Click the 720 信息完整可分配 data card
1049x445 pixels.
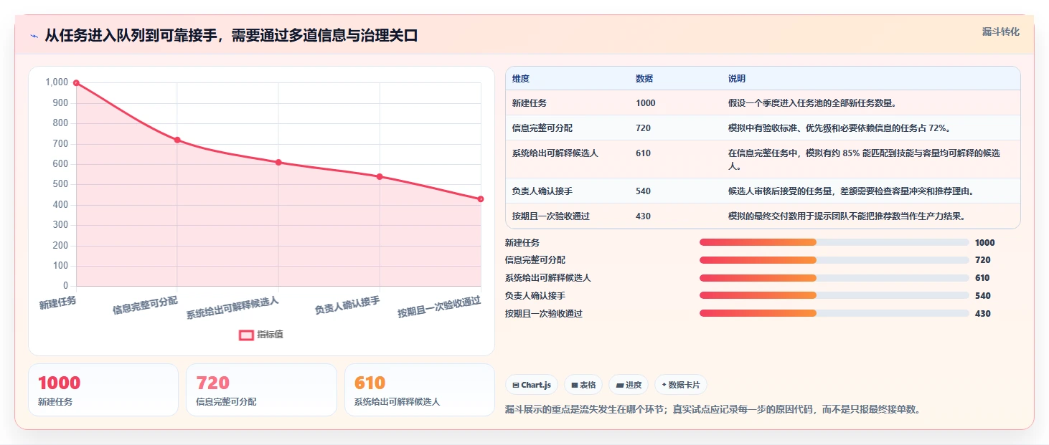(x=261, y=390)
